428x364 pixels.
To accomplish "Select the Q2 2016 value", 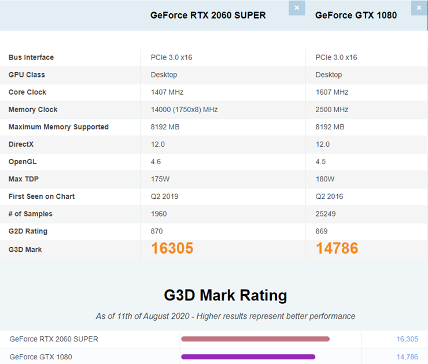I will point(330,196).
